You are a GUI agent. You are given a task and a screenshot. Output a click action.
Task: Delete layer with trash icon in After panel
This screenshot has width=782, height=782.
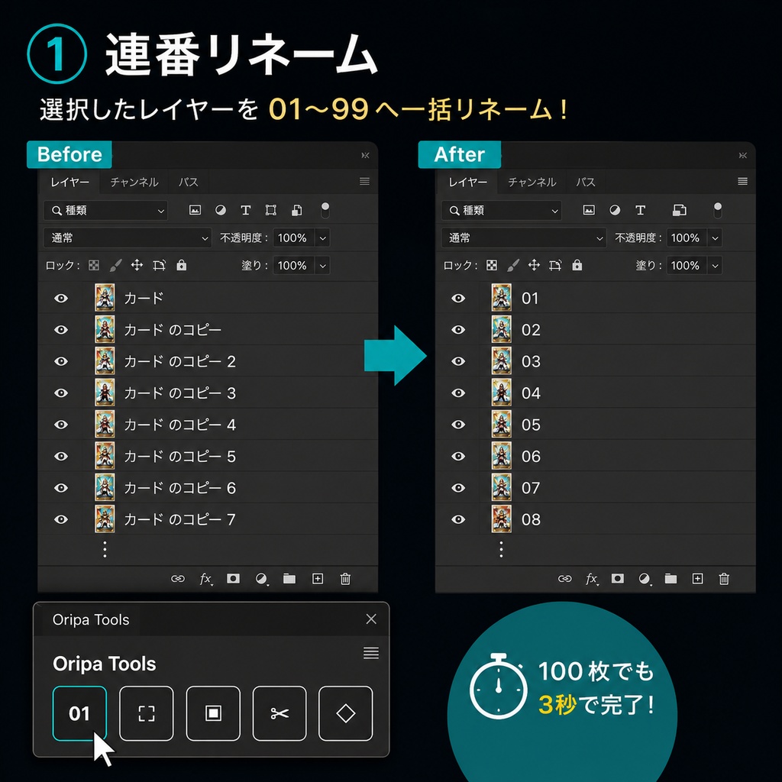[724, 579]
